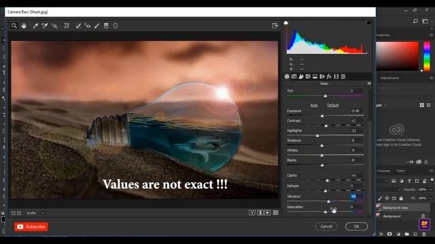Swap before and after settings icon
Image resolution: width=435 pixels, height=244 pixels.
[x=260, y=212]
